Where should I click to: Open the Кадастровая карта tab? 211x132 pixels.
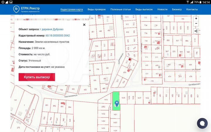[x=72, y=9]
